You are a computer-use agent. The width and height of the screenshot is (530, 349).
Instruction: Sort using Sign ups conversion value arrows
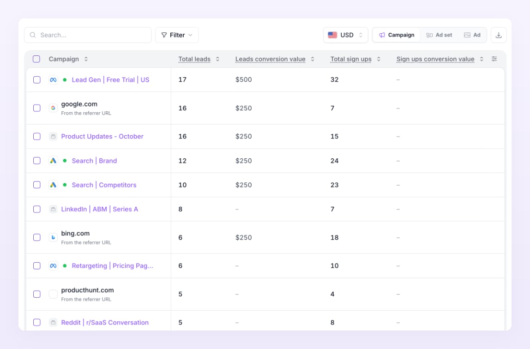(482, 59)
